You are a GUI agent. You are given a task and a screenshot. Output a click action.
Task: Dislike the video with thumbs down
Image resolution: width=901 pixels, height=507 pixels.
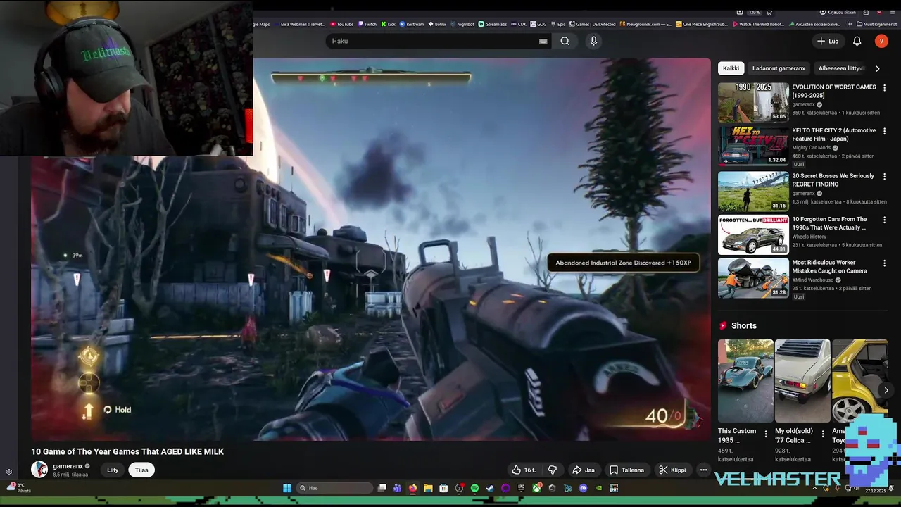553,470
